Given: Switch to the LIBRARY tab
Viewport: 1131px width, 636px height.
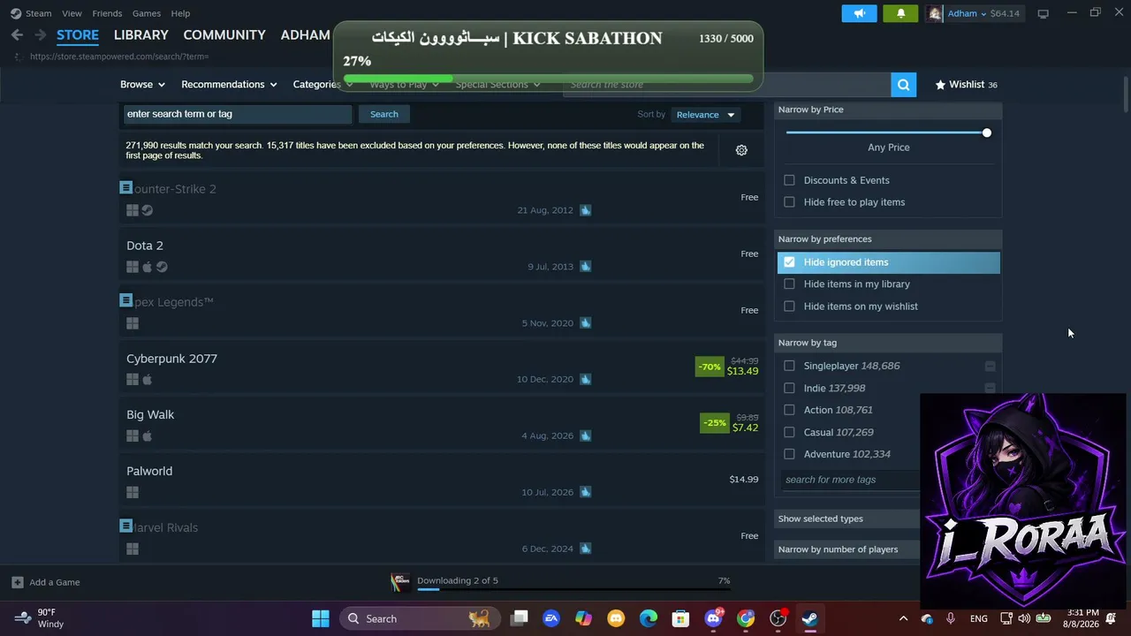Looking at the screenshot, I should click(140, 35).
